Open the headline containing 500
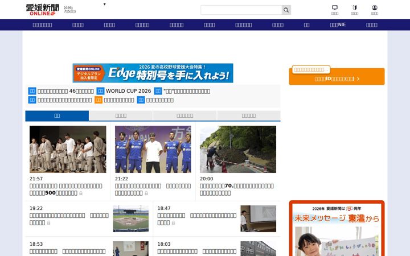Image resolution: width=410 pixels, height=256 pixels. pos(66,189)
